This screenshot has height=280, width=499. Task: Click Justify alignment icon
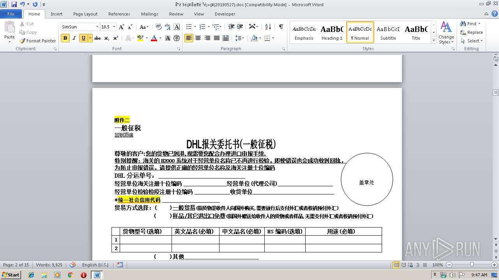216,38
